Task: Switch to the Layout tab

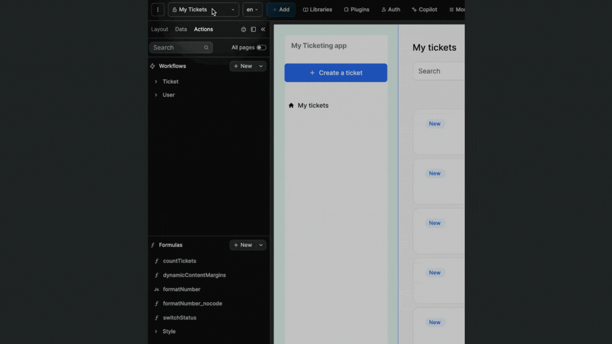Action: pos(159,29)
